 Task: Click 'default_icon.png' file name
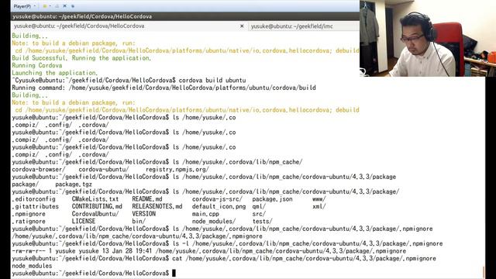point(219,207)
